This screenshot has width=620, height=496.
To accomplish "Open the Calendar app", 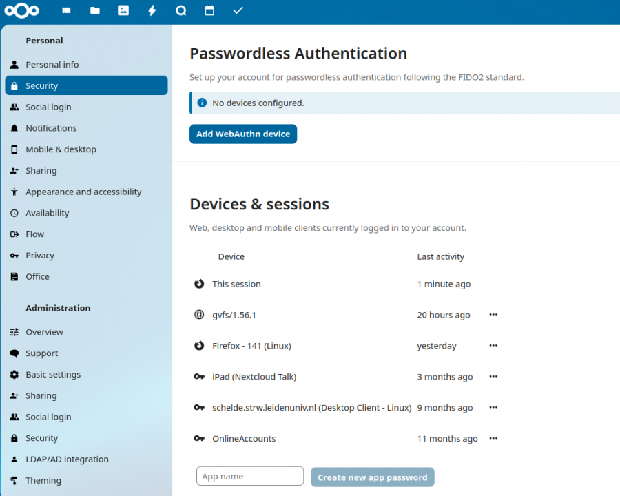I will coord(209,10).
